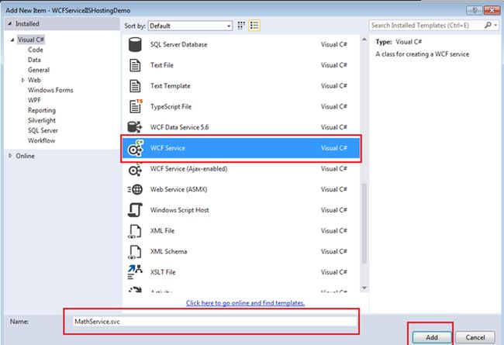The width and height of the screenshot is (504, 345).
Task: Expand the Online section
Action: 10,156
